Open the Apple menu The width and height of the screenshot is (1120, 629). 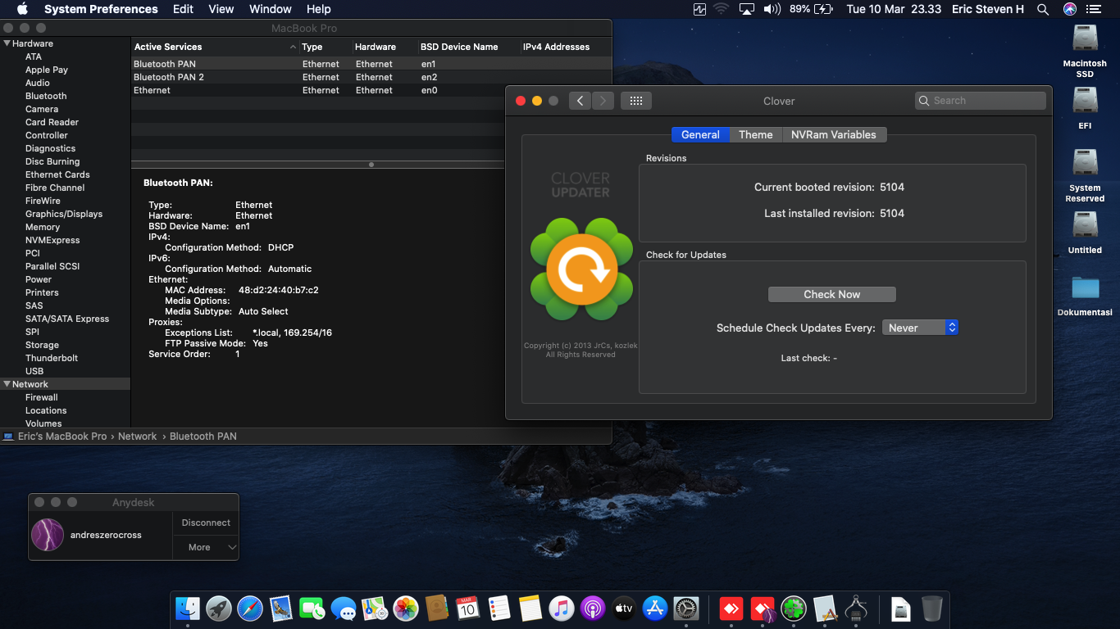[22, 9]
